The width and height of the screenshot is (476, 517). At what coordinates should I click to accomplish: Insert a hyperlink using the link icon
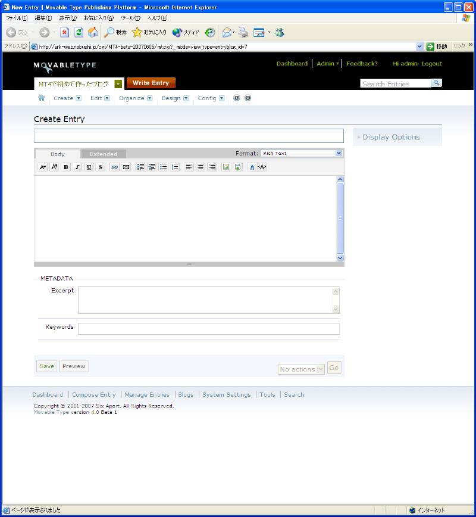tap(114, 167)
